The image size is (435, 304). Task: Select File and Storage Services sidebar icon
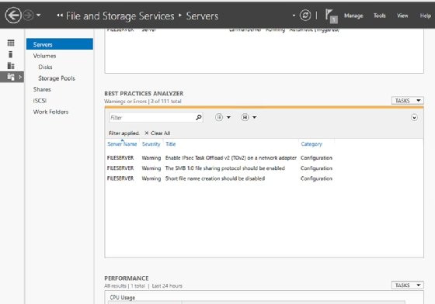pyautogui.click(x=11, y=77)
